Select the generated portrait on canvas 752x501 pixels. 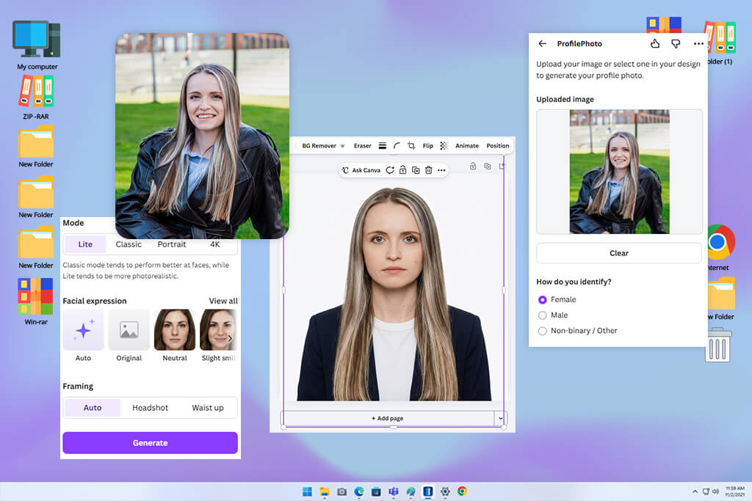tap(394, 293)
